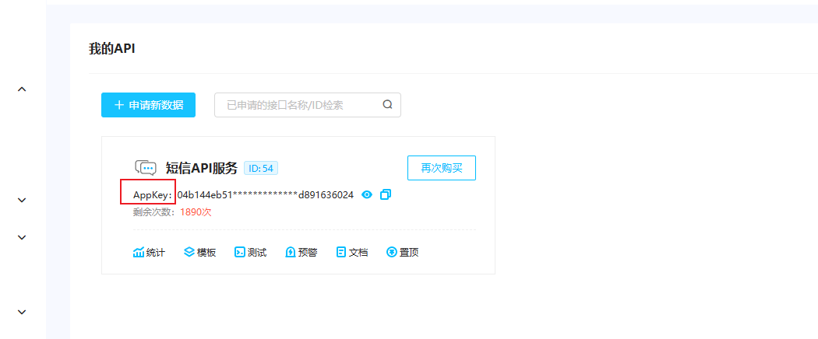This screenshot has width=818, height=339.
Task: Click the magnifier search icon
Action: pos(388,105)
